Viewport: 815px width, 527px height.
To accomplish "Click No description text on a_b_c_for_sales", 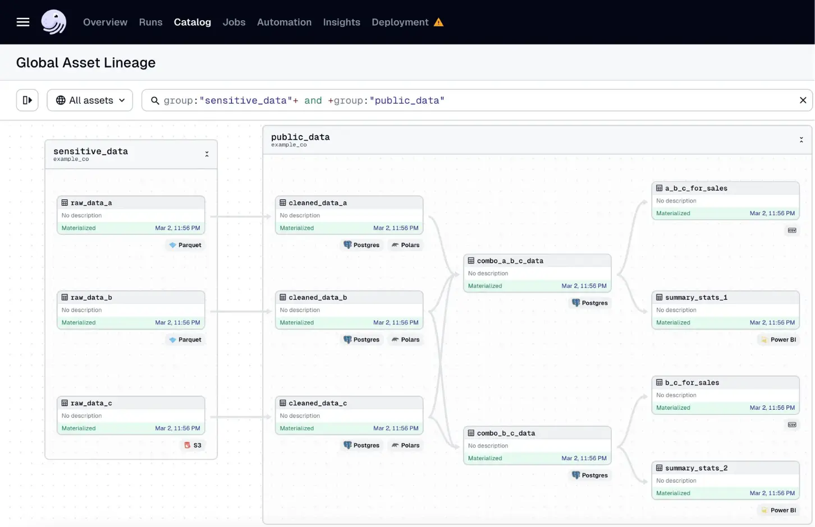I will pyautogui.click(x=676, y=201).
